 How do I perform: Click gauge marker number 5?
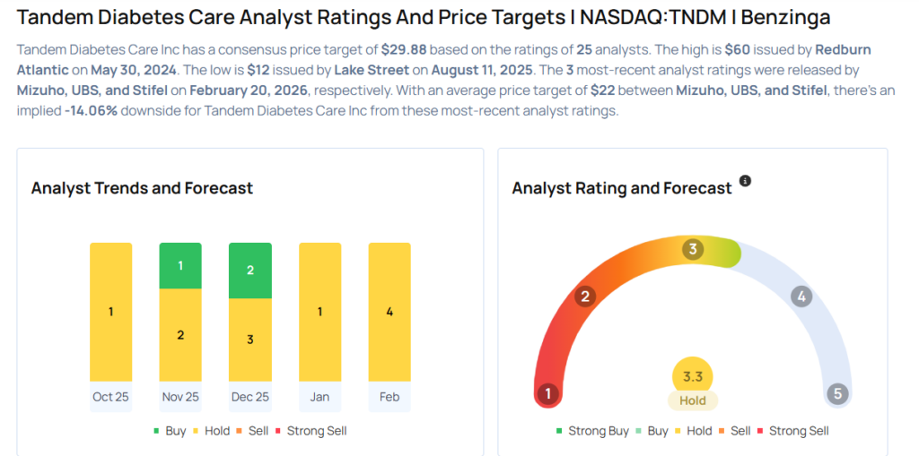[837, 393]
